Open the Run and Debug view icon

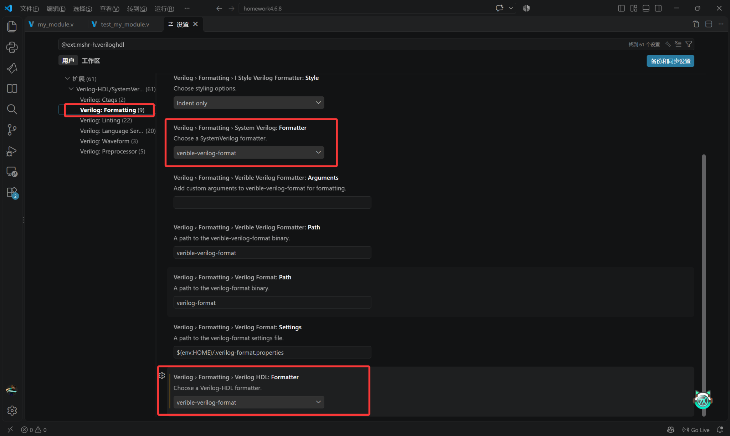tap(12, 151)
